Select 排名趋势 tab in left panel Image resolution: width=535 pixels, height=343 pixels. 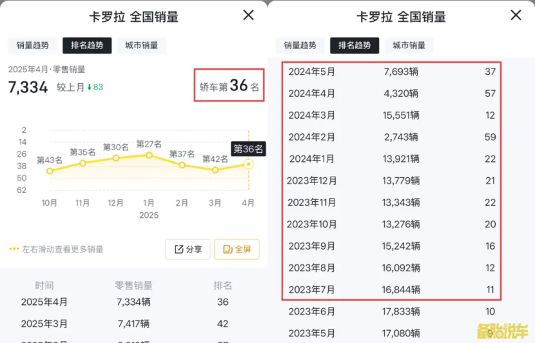point(87,45)
